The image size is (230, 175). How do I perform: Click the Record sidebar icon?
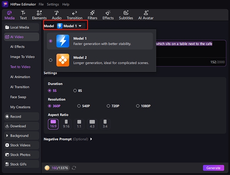coord(7,117)
